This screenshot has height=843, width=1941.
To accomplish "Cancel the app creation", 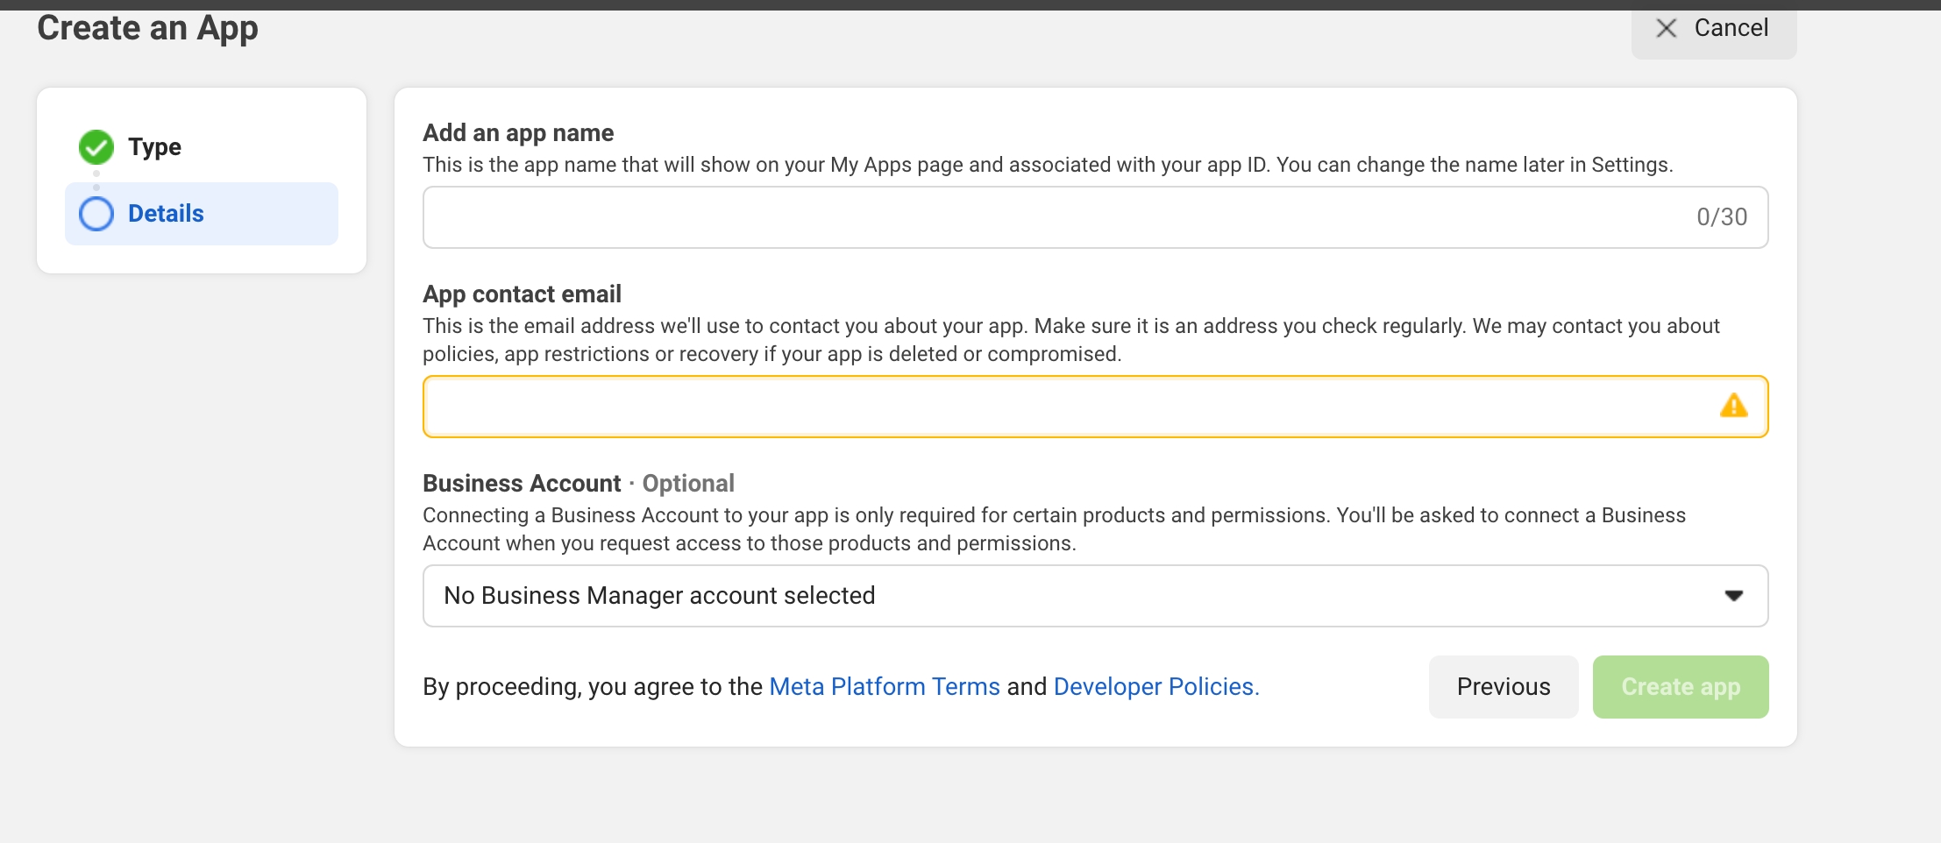I will [x=1713, y=30].
